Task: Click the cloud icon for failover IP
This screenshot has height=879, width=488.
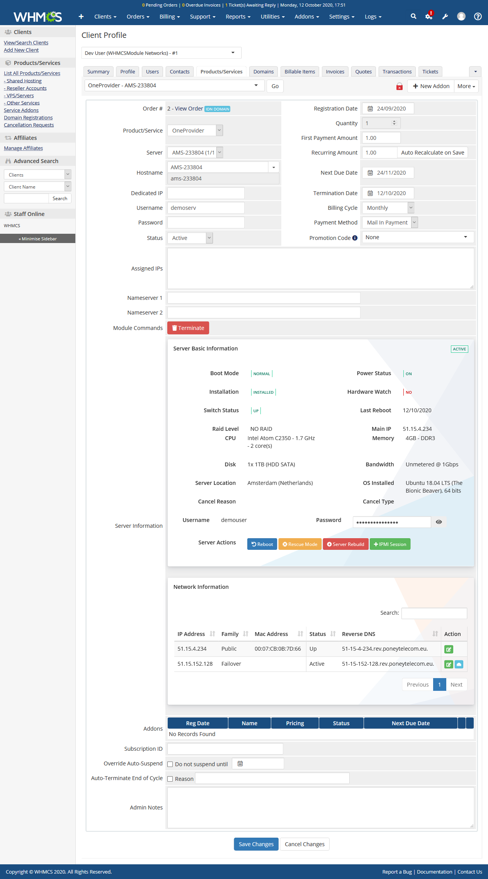Action: 459,664
